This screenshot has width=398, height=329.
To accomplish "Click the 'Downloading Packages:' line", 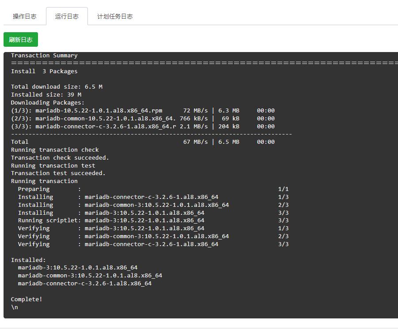I will [48, 103].
